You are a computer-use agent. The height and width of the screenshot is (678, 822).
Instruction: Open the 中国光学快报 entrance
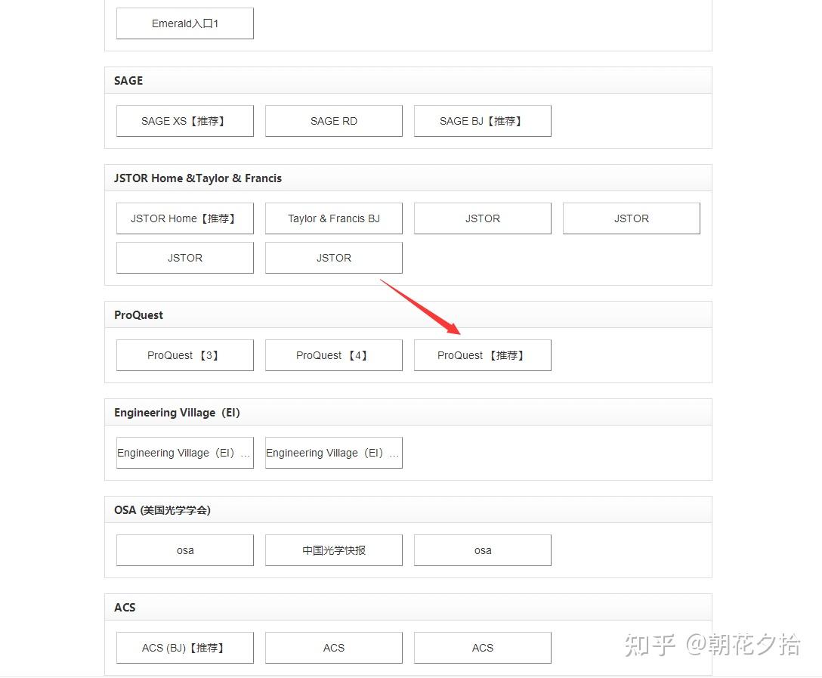(x=333, y=550)
